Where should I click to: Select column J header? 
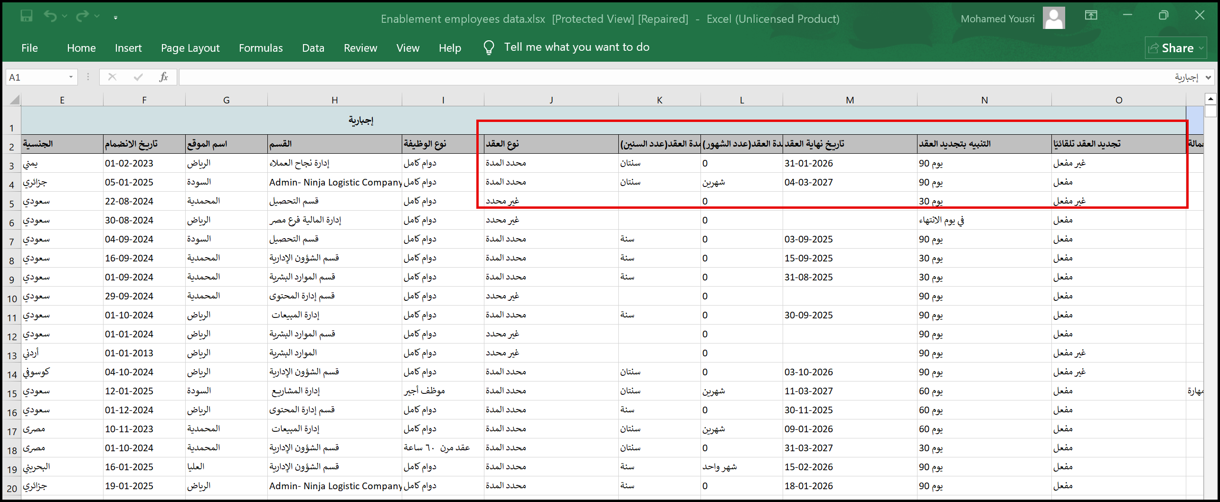coord(551,100)
